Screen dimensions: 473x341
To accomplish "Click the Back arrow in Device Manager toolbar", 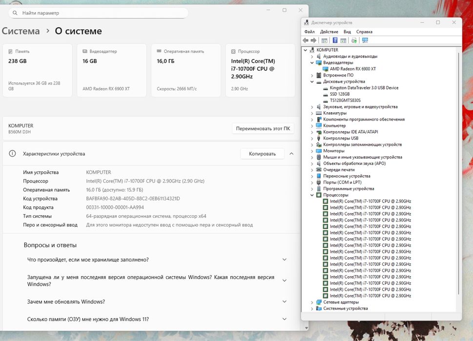I will coord(306,40).
